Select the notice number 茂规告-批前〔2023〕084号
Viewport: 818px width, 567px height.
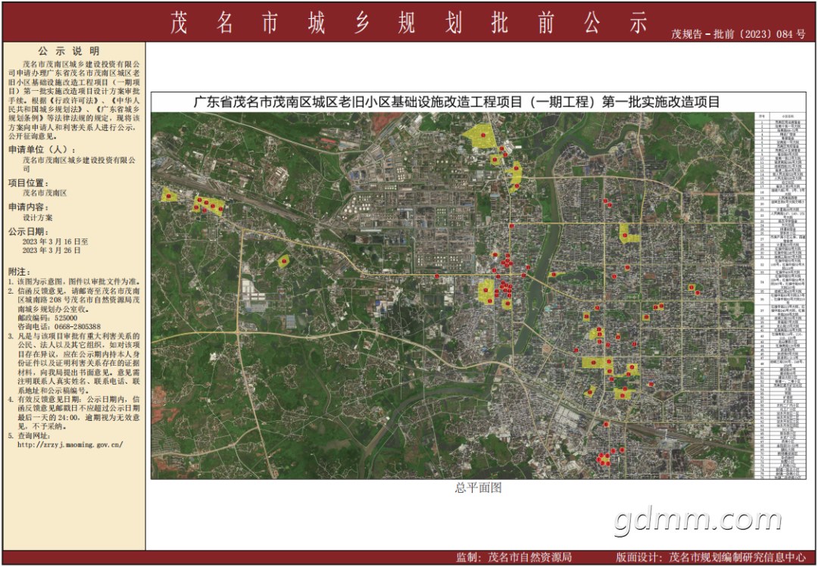(738, 34)
